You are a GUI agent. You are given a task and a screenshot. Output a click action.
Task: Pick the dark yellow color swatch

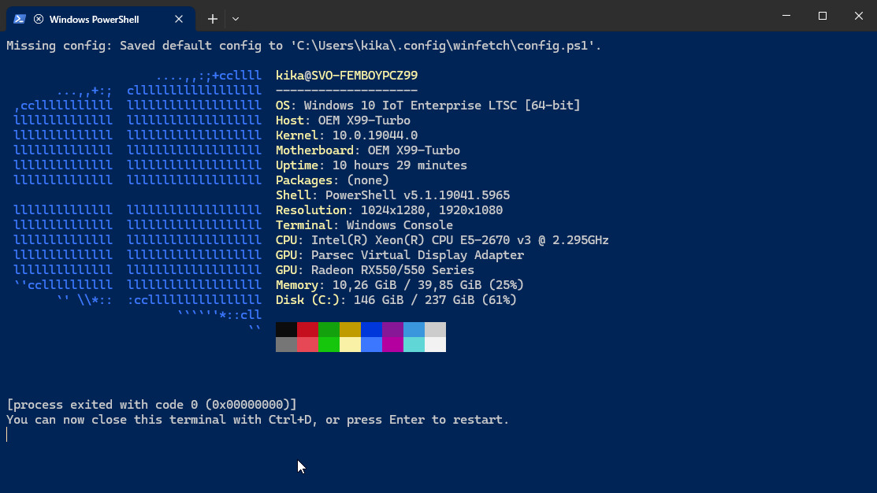350,329
